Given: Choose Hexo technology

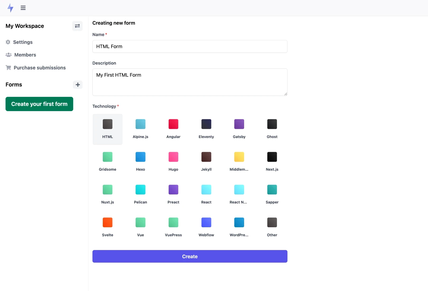Looking at the screenshot, I should (141, 162).
